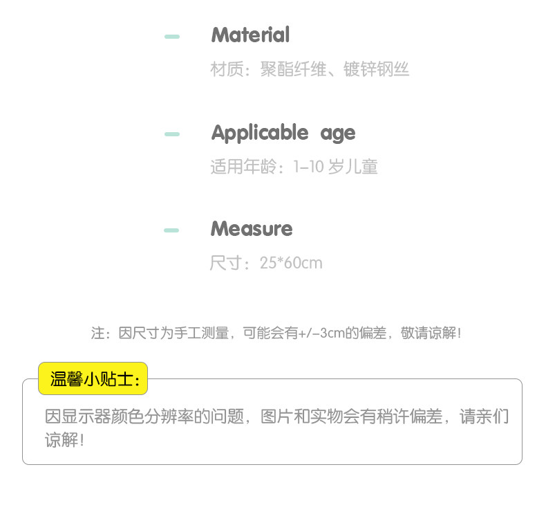Click the 聚酯纤维 material text
This screenshot has width=546, height=521.
tap(293, 70)
